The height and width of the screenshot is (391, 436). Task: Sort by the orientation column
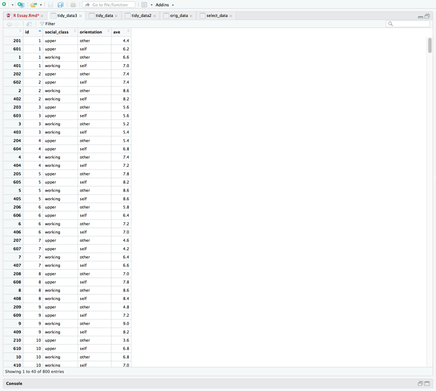[x=94, y=32]
